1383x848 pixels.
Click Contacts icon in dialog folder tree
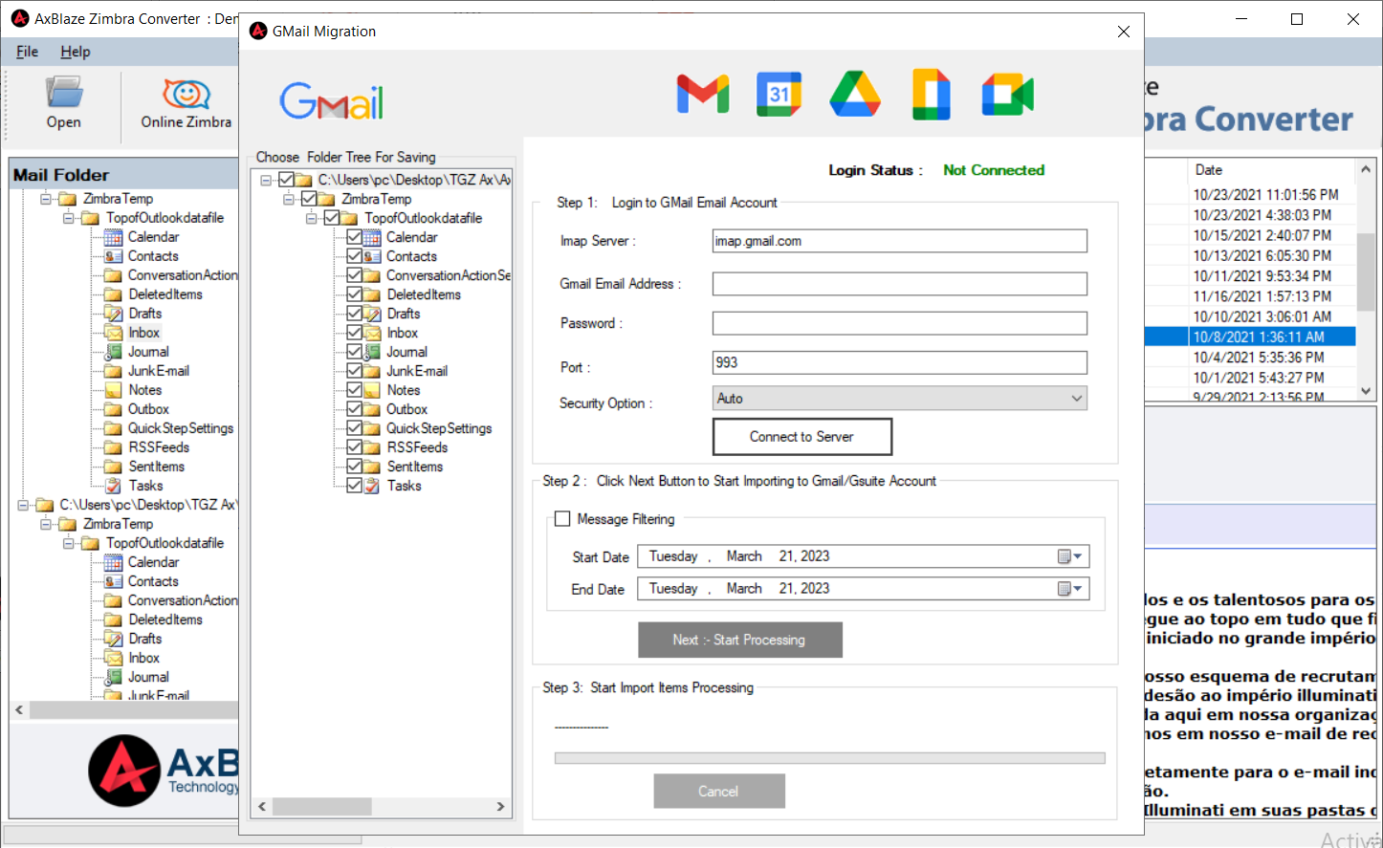click(x=372, y=256)
